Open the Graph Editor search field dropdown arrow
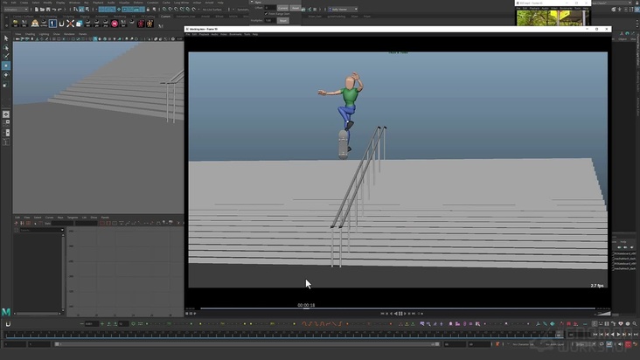 pyautogui.click(x=62, y=230)
